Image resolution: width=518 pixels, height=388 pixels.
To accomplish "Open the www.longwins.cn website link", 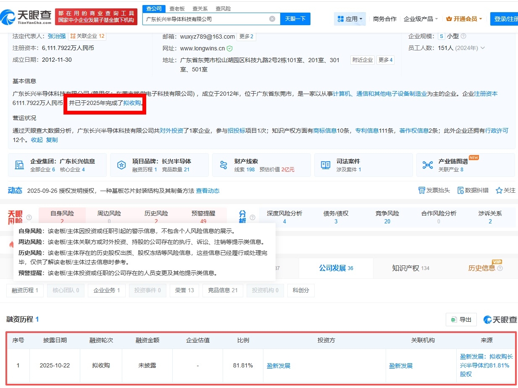I will pyautogui.click(x=202, y=48).
